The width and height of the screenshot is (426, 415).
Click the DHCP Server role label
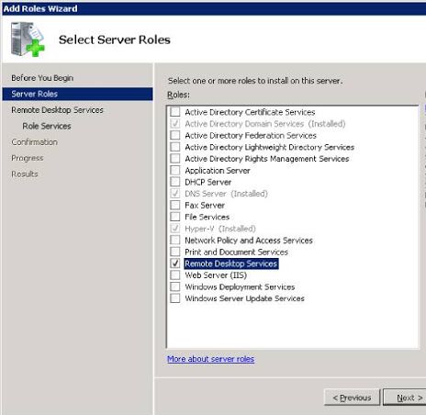click(x=207, y=182)
